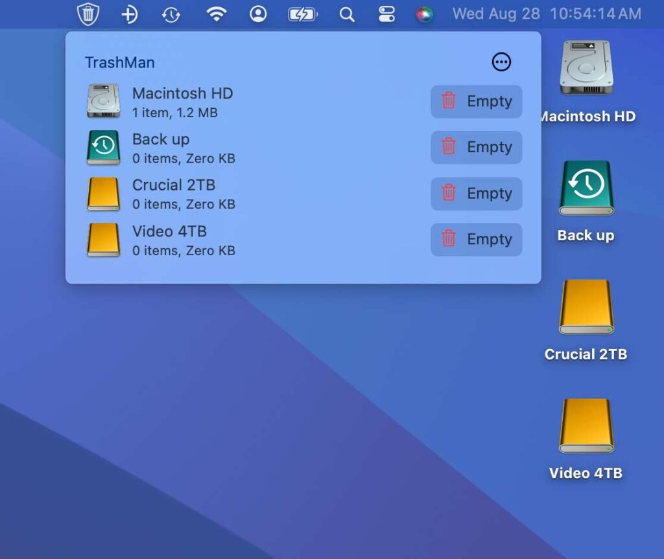Open Control Center from the menu bar
Image resolution: width=664 pixels, height=559 pixels.
386,13
